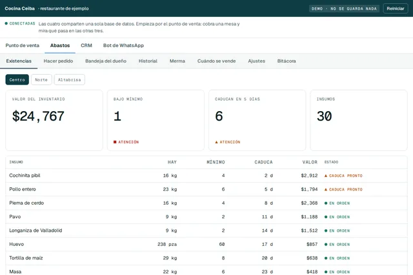
Task: Open the Bitácora subtab
Action: tap(287, 61)
